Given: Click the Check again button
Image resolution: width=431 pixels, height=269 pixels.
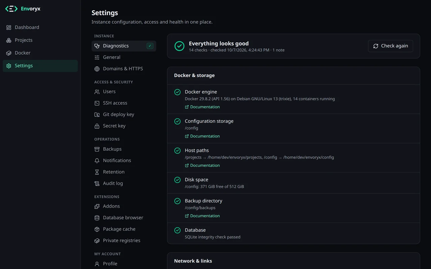Looking at the screenshot, I should 391,46.
